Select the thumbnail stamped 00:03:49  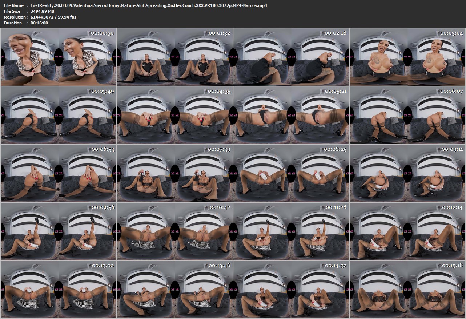59,115
